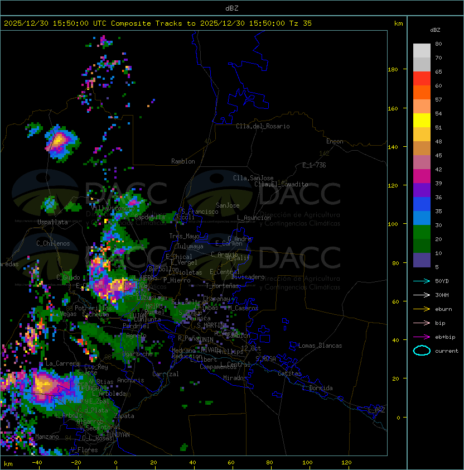Image resolution: width=464 pixels, height=470 pixels.
Task: Click the yellow eburn arrow in legend
Action: click(422, 309)
